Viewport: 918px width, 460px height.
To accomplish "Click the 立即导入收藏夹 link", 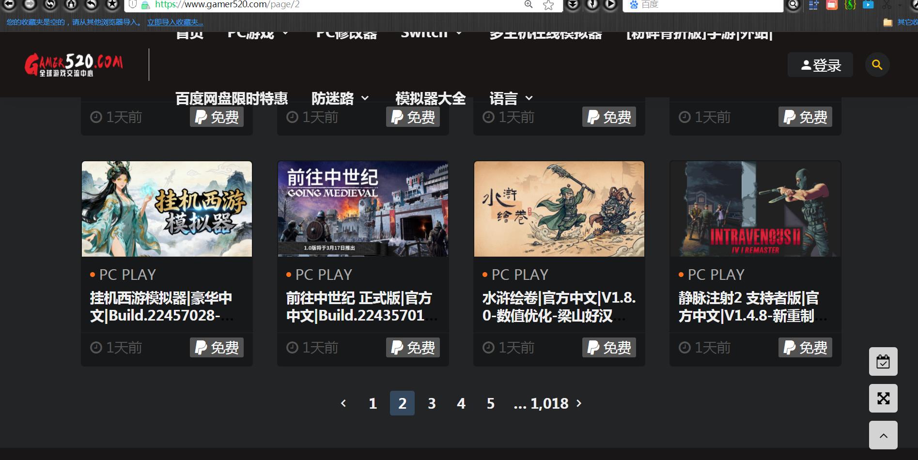I will (175, 22).
